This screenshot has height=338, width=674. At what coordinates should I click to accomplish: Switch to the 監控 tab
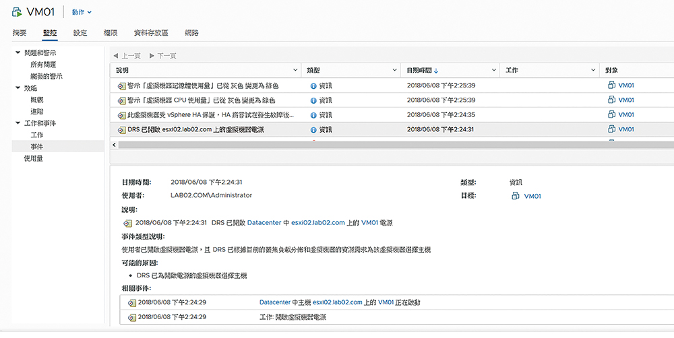(50, 32)
